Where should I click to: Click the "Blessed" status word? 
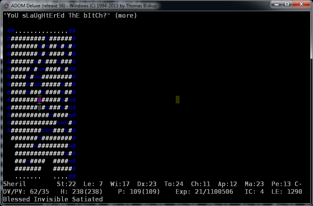pyautogui.click(x=16, y=199)
